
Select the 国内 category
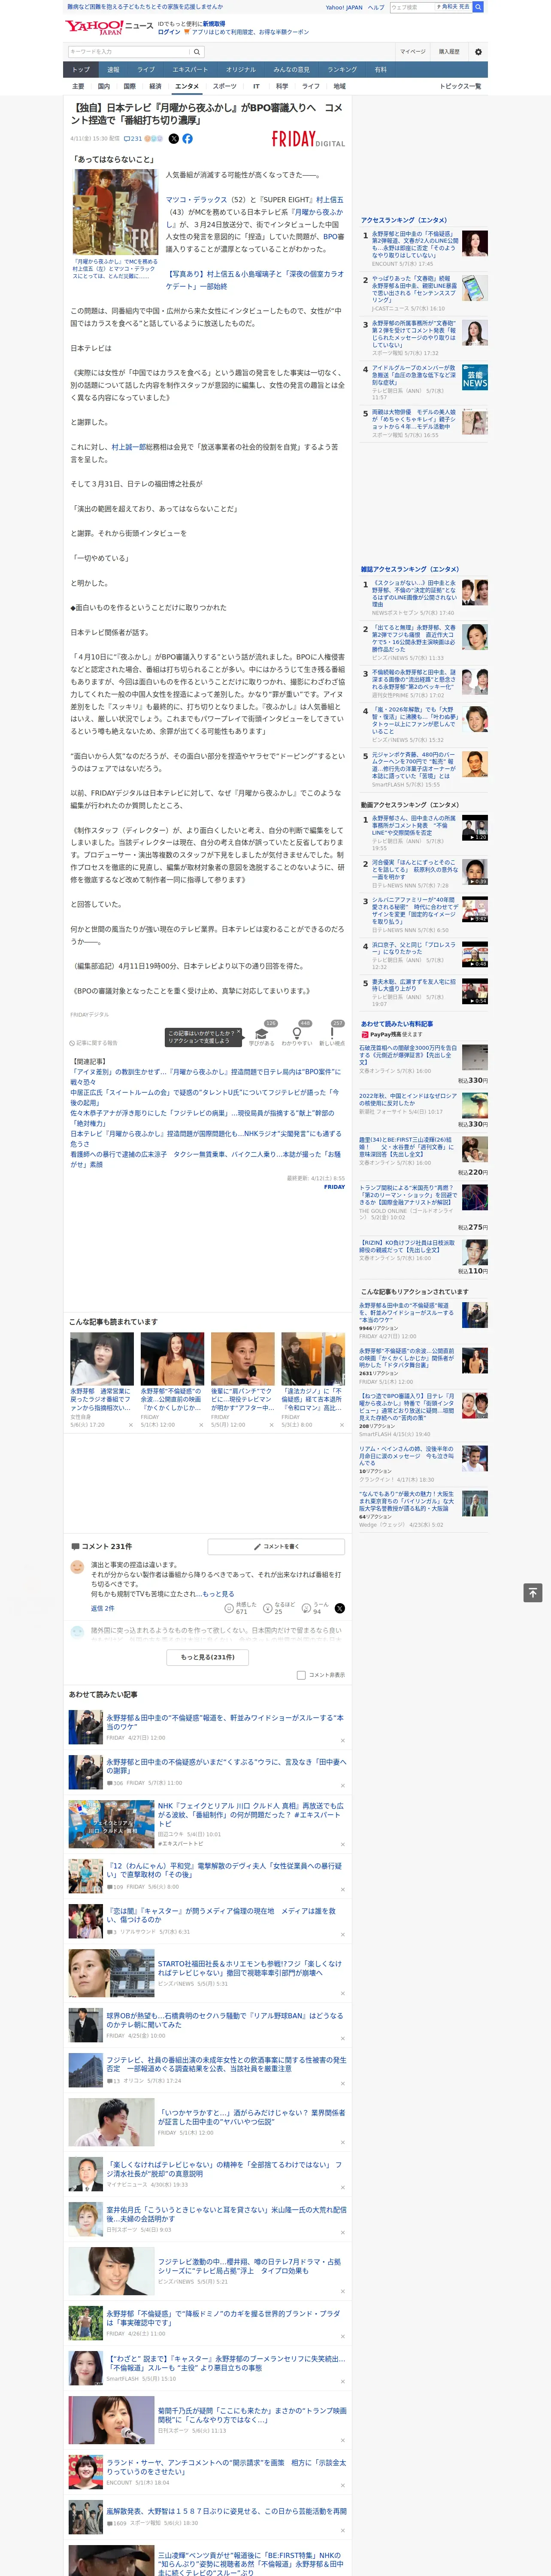click(x=104, y=86)
